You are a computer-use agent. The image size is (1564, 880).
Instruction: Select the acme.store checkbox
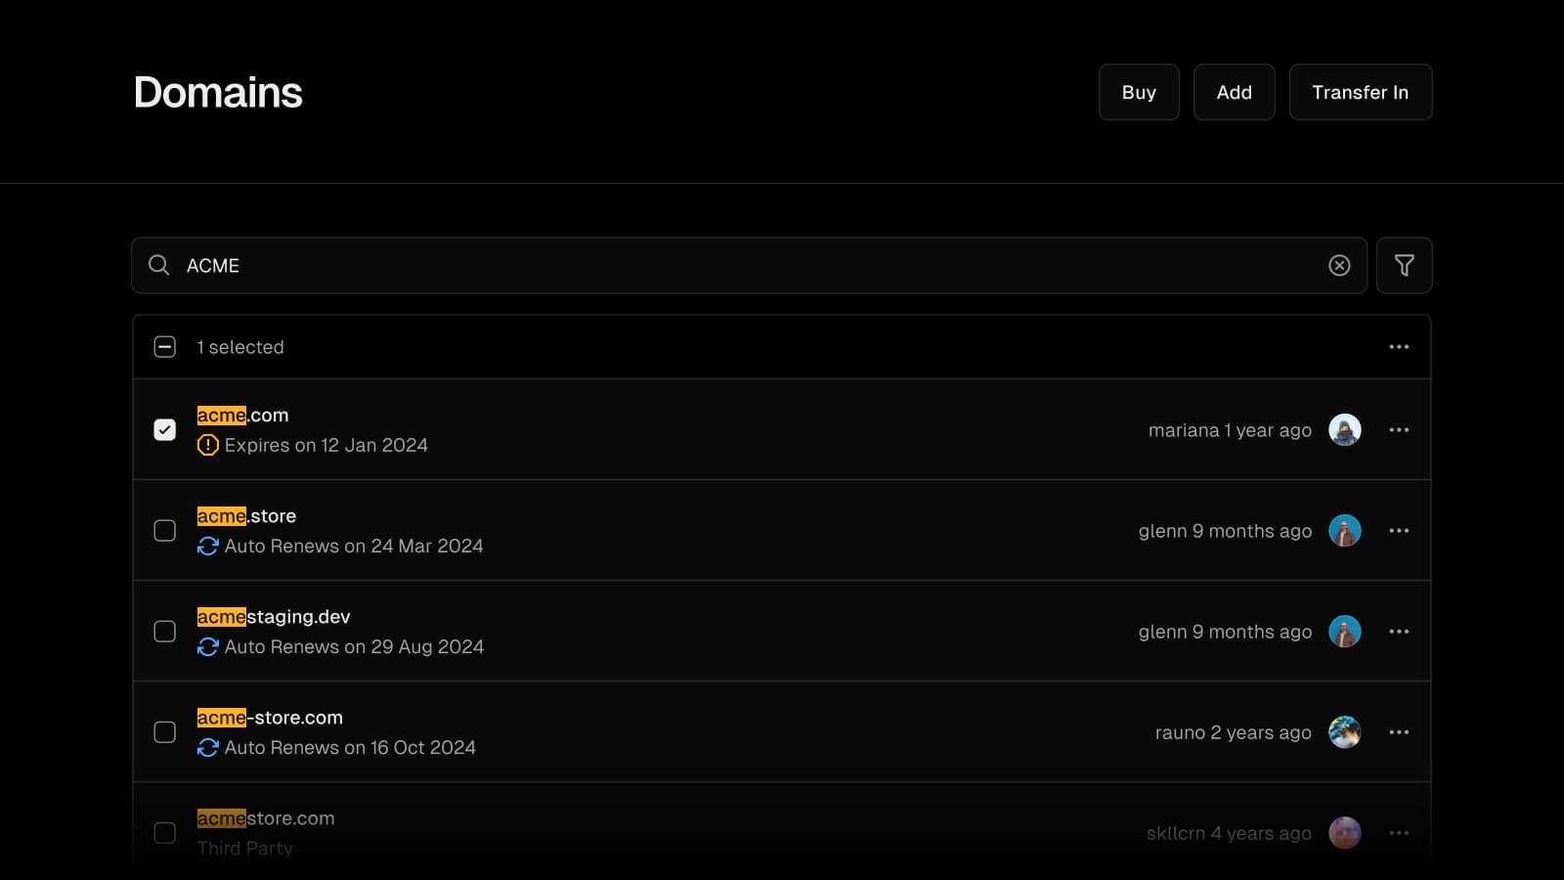[x=165, y=531]
